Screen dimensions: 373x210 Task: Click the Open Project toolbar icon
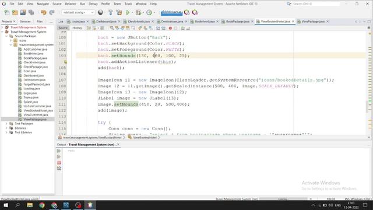23,12
